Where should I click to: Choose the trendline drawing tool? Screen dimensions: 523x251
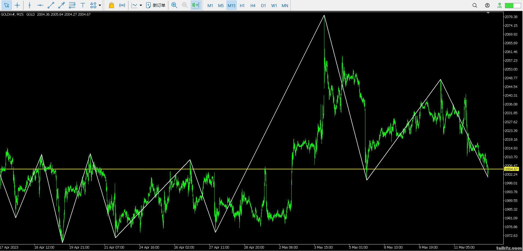[x=51, y=5]
